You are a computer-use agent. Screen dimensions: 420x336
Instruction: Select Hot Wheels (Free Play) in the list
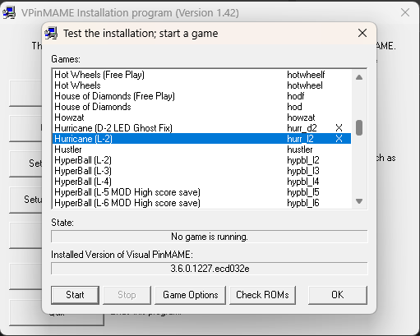point(201,75)
